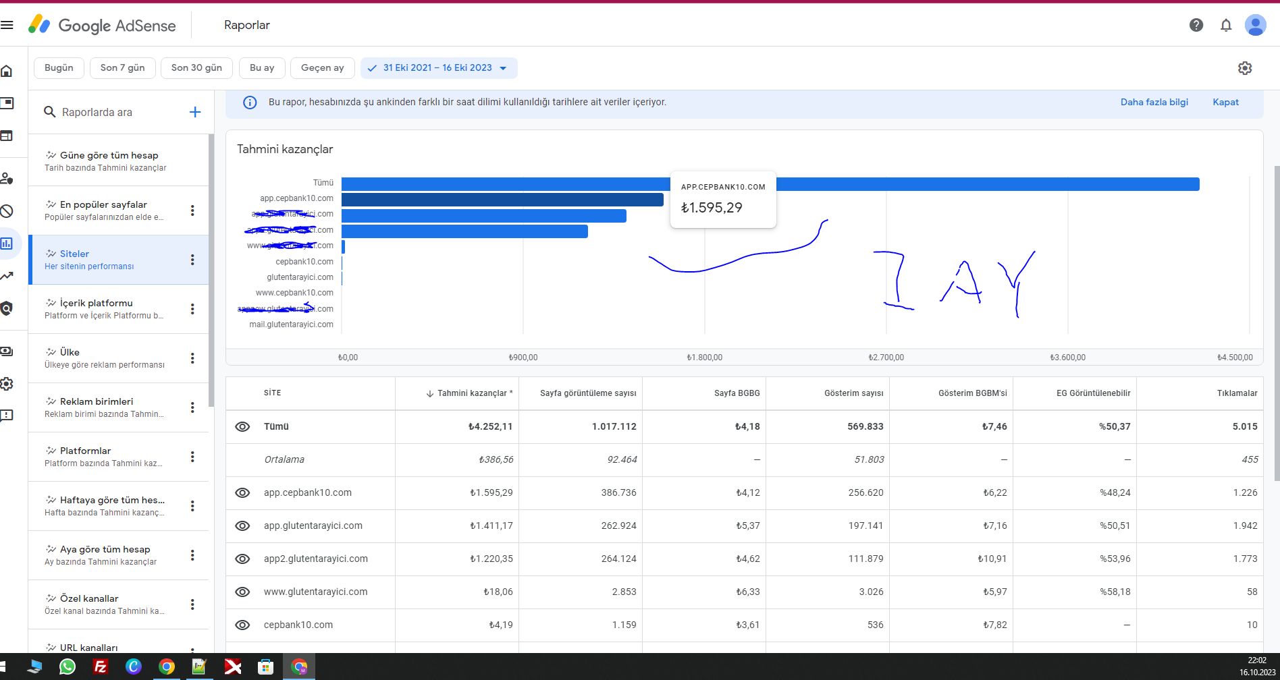Open Microsoft Store from the taskbar
This screenshot has height=680, width=1280.
point(266,667)
